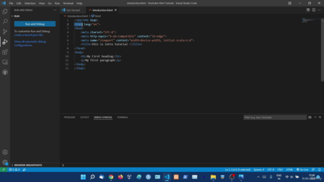Click Go Live in status bar

(302, 170)
